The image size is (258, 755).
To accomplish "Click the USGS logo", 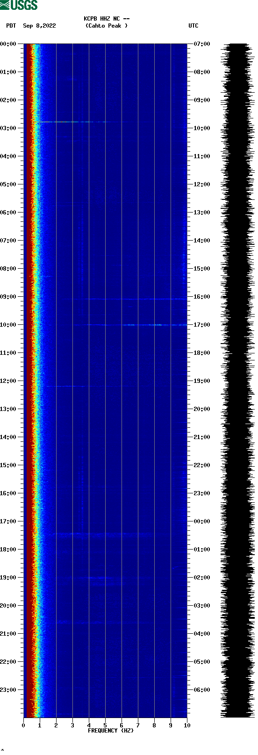I will click(19, 5).
